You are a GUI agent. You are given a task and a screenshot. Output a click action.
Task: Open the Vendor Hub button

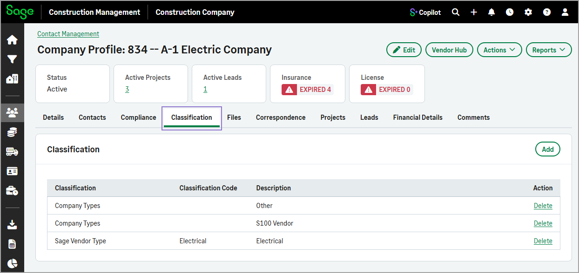point(449,50)
